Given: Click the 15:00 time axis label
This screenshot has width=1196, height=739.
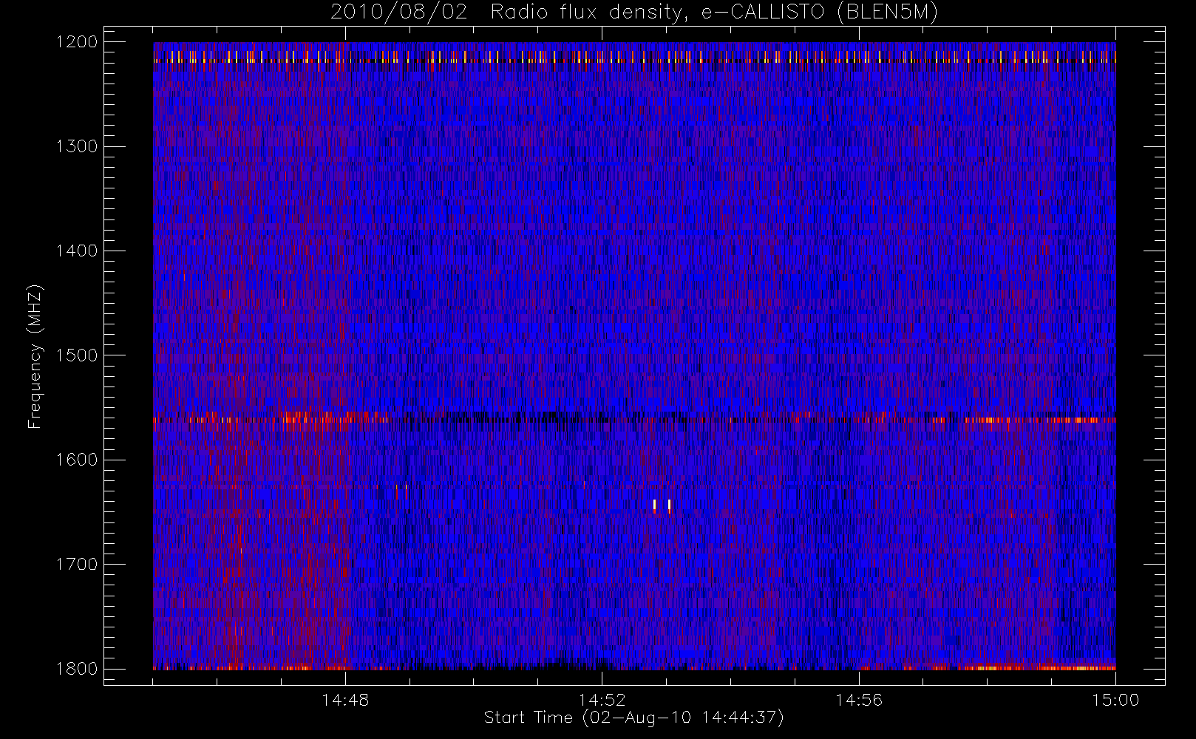Looking at the screenshot, I should click(x=1115, y=700).
